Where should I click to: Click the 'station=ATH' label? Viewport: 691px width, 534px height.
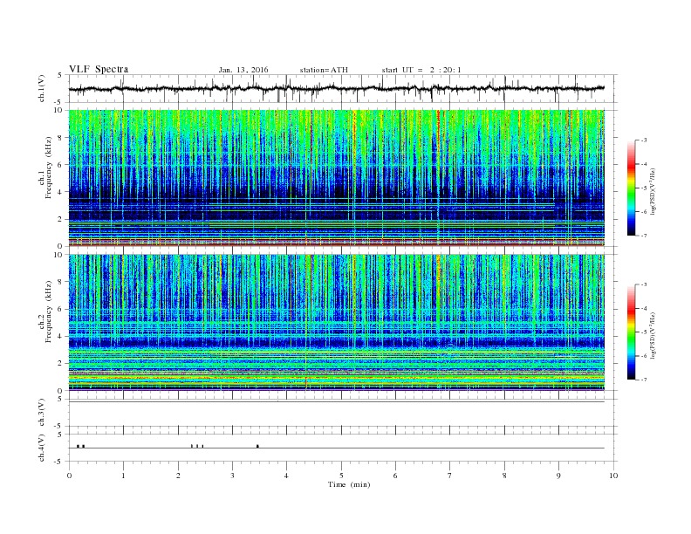(x=324, y=70)
